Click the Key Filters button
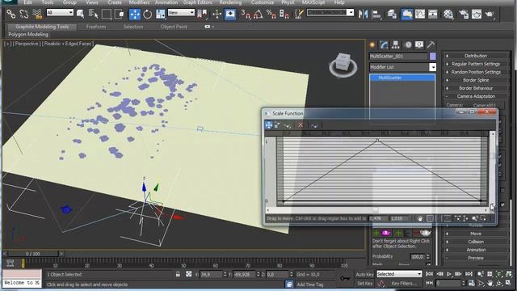Viewport: 517px width, 291px height. point(403,283)
